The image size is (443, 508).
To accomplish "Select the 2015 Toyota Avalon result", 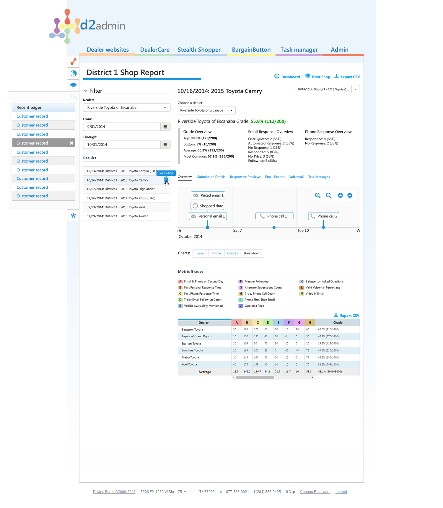I will pyautogui.click(x=127, y=216).
